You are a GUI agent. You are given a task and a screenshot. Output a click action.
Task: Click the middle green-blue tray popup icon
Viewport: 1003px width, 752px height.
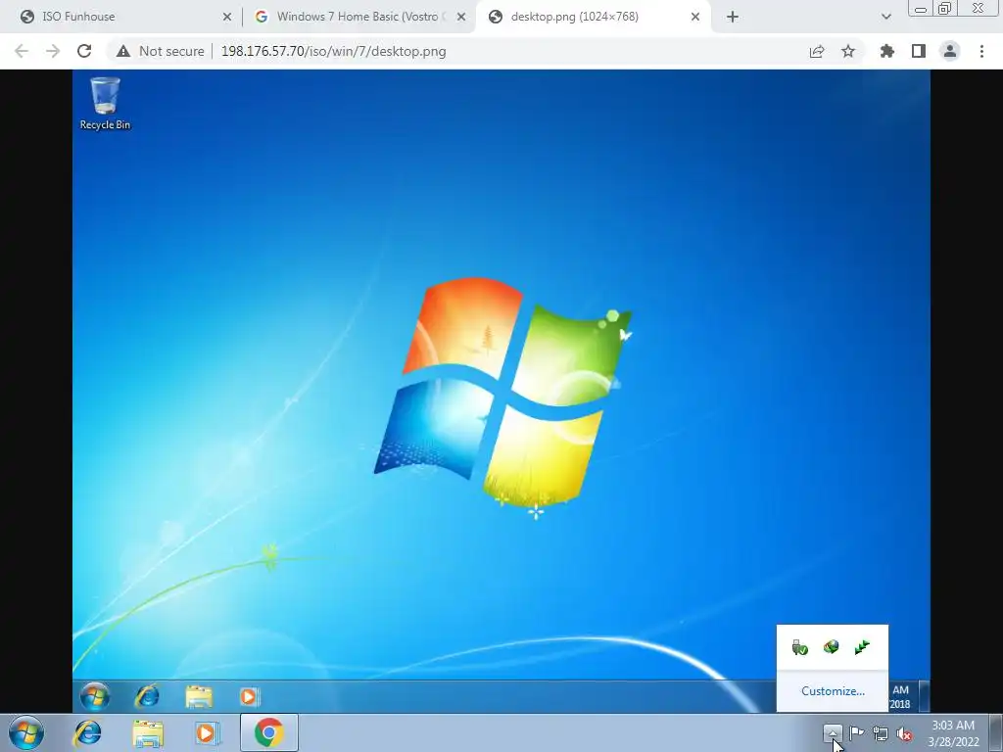(831, 647)
